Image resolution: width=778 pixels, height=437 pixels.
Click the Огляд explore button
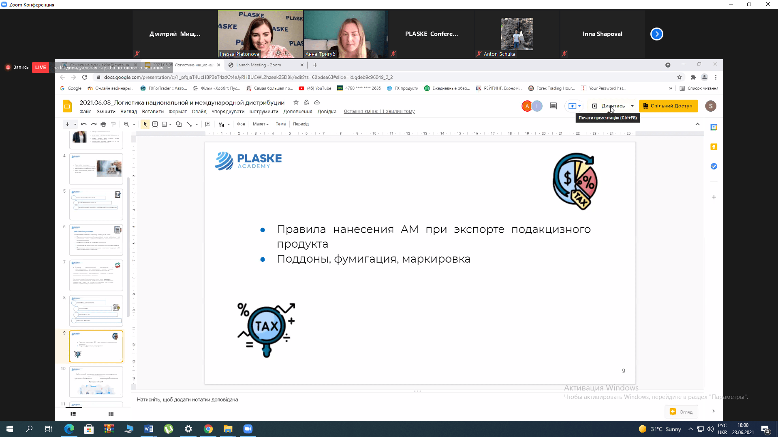[681, 412]
